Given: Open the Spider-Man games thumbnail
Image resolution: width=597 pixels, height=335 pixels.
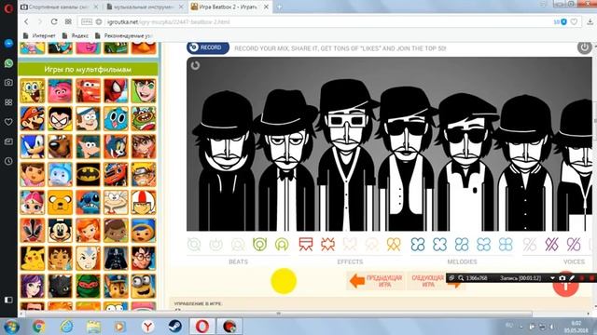Looking at the screenshot, I should tap(116, 91).
